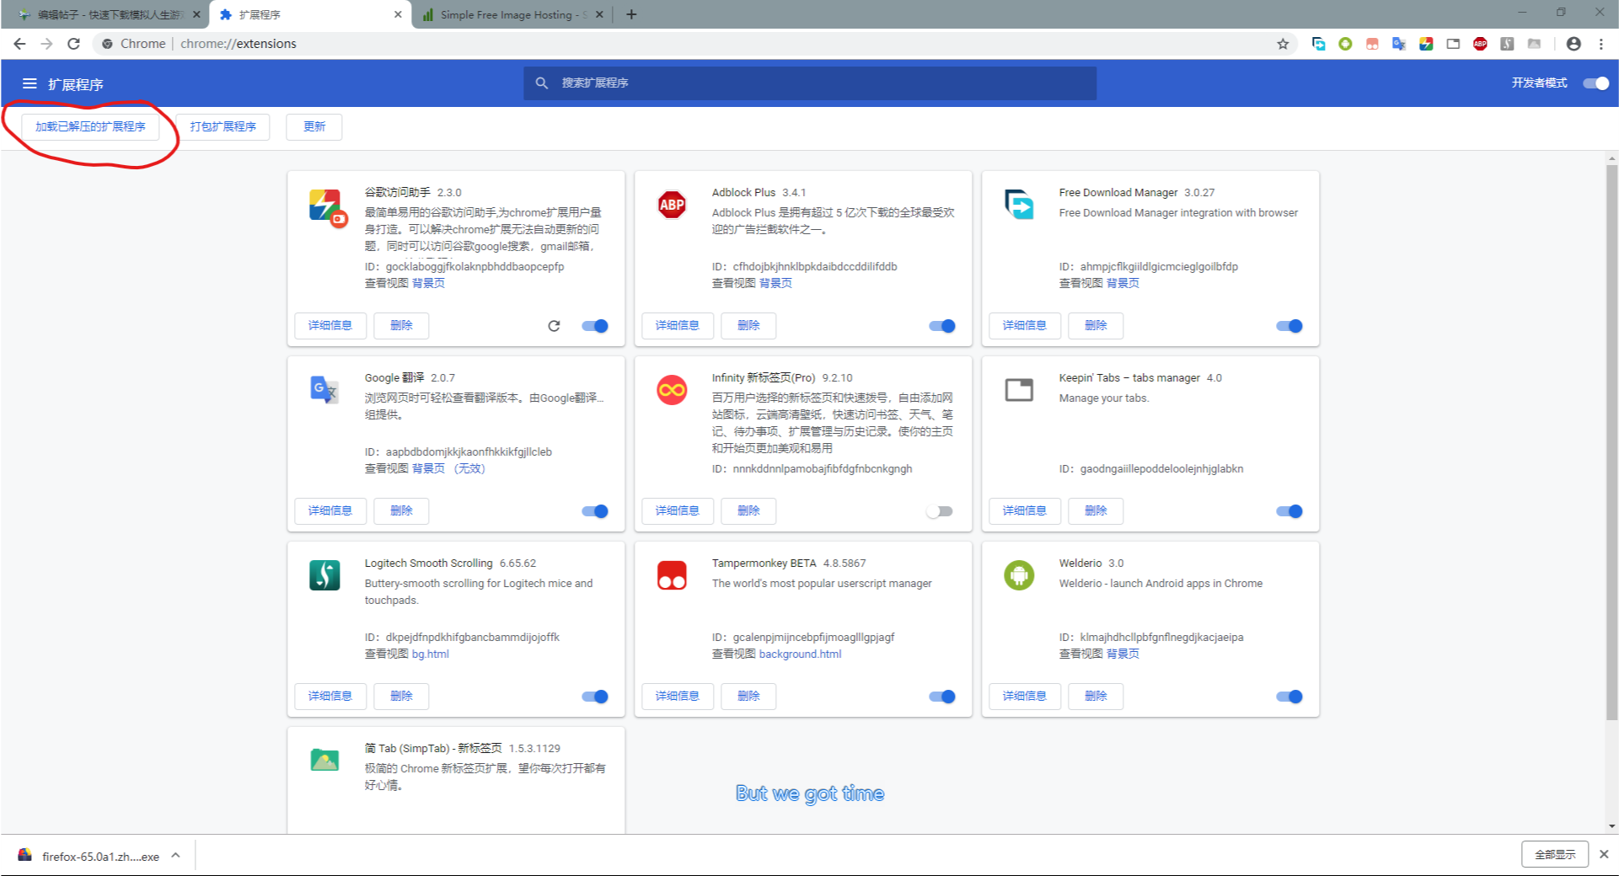This screenshot has width=1619, height=876.
Task: Delete Google 翻译 using its 删除 button
Action: point(401,511)
